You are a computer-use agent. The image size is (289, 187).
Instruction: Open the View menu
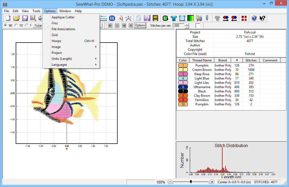pos(25,11)
